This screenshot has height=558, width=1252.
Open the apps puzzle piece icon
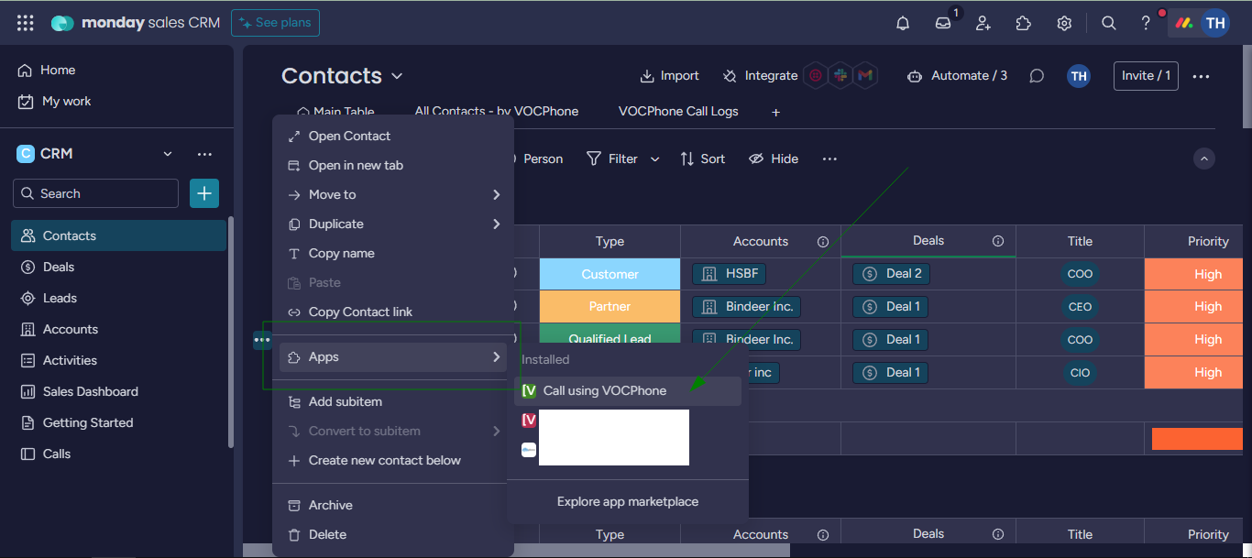(x=1024, y=23)
